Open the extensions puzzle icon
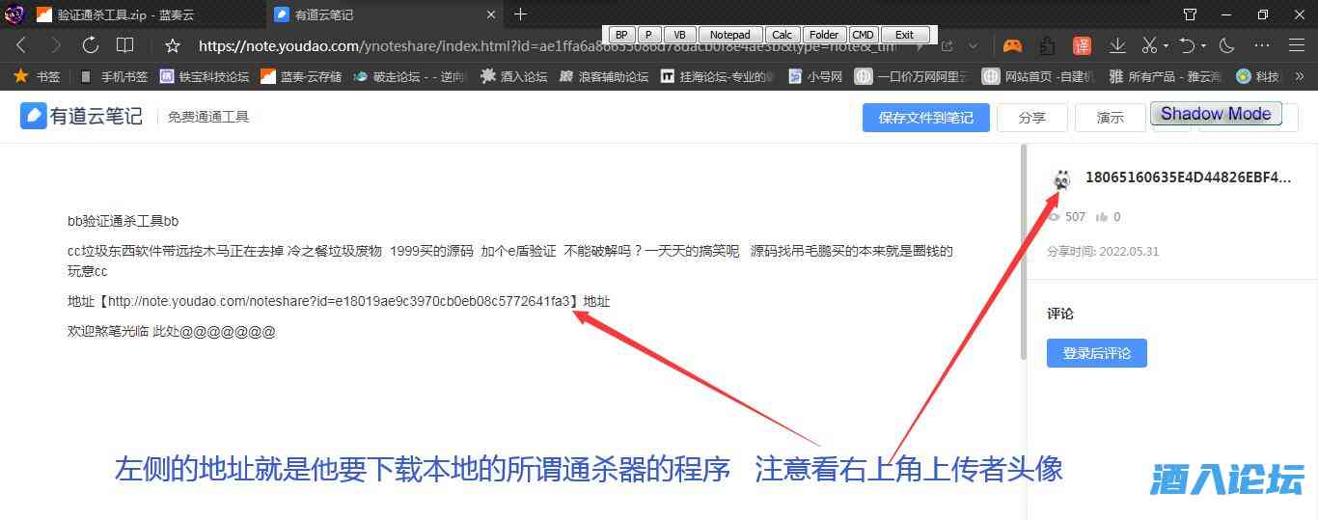Viewport: 1318px width, 520px height. 1047,45
